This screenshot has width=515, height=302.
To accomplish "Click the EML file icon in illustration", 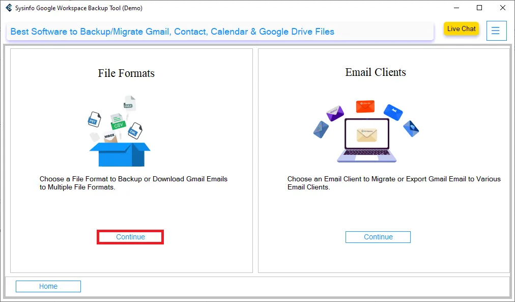I will point(135,130).
